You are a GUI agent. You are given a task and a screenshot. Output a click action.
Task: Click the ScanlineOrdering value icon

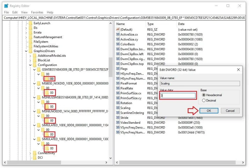pyautogui.click(x=118, y=113)
